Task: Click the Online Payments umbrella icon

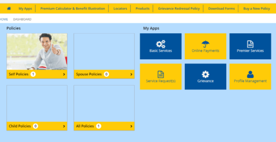Action: click(206, 44)
